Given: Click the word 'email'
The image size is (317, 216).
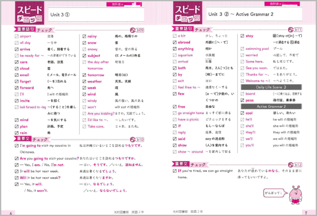Looking at the screenshot, I should (x=25, y=75).
